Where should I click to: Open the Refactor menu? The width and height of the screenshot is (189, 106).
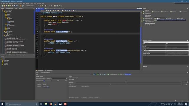(20, 3)
